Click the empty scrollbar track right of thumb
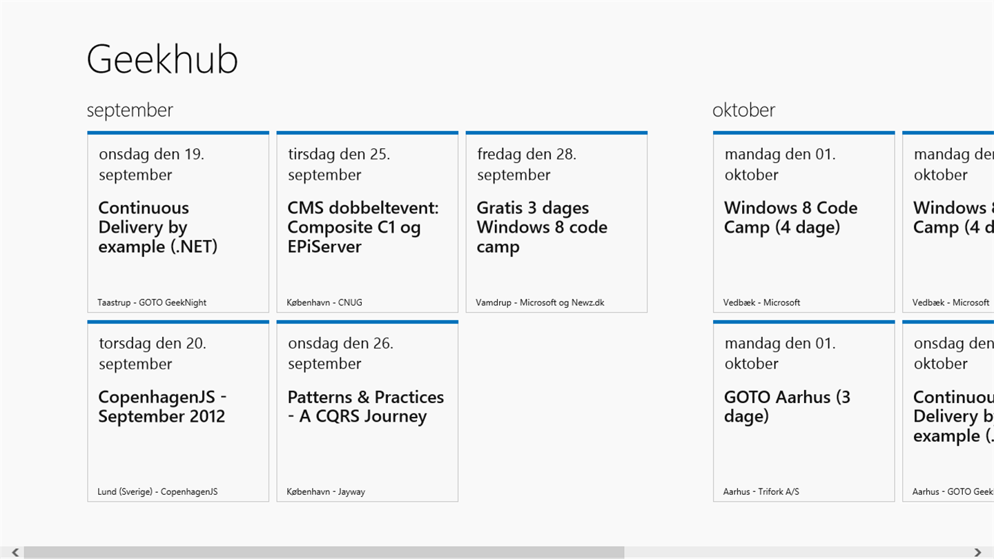The width and height of the screenshot is (994, 559). (794, 552)
